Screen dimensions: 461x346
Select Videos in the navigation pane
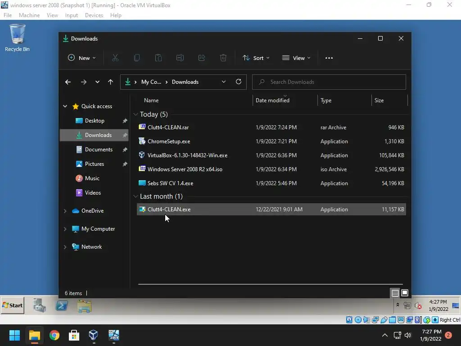(94, 193)
